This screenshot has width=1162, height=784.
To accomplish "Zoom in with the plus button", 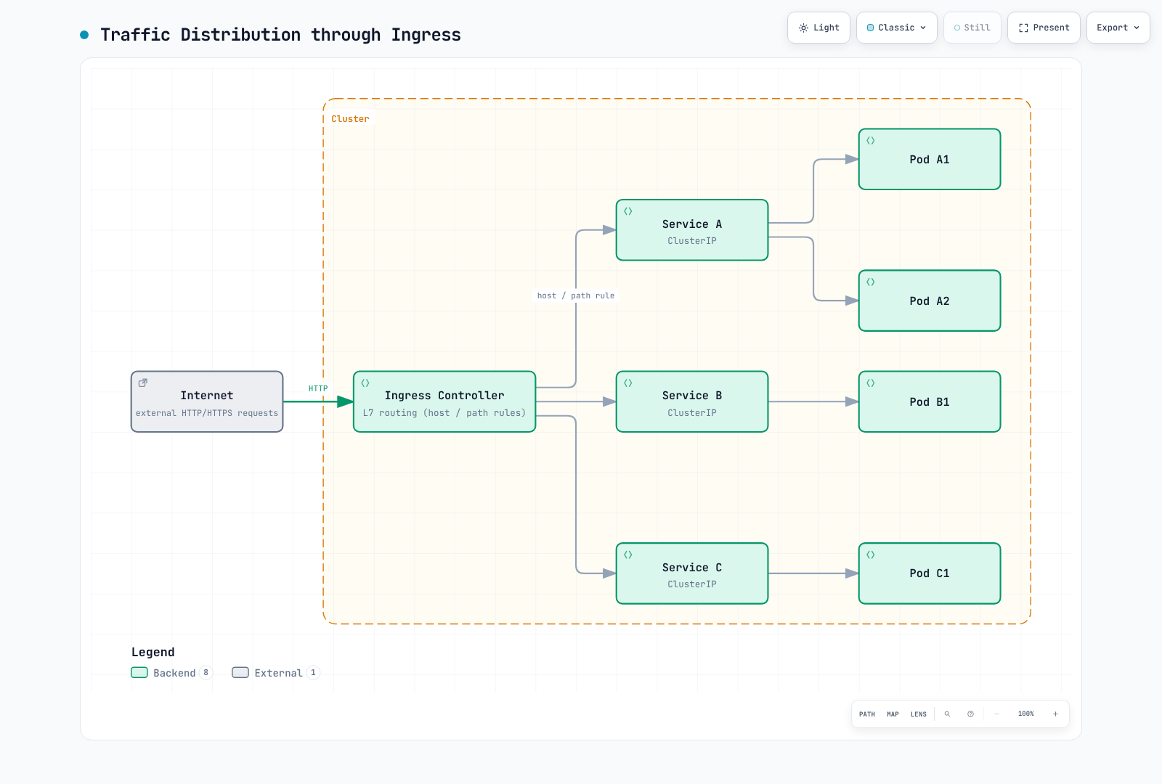I will point(1055,714).
